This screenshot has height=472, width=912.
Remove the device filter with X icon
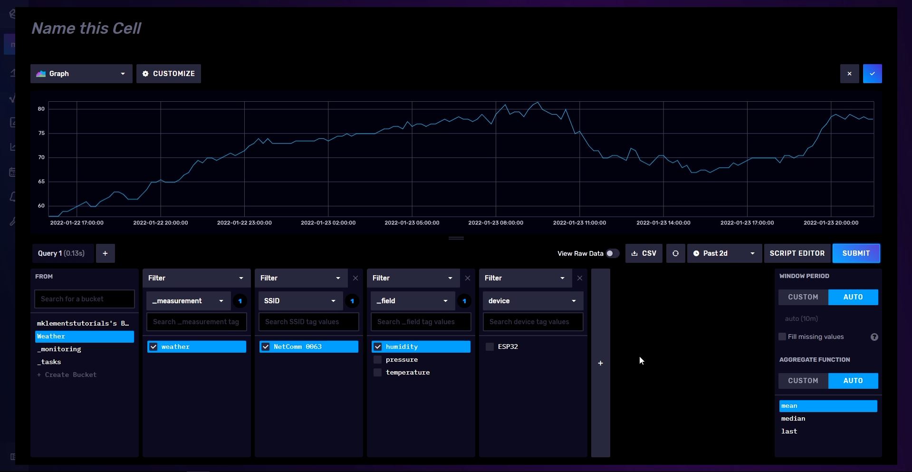pyautogui.click(x=579, y=278)
